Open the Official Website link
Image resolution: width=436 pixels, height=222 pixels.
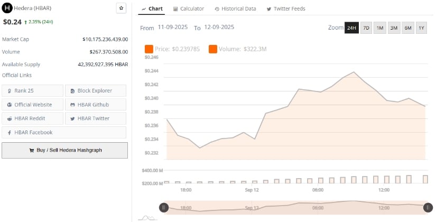point(33,105)
